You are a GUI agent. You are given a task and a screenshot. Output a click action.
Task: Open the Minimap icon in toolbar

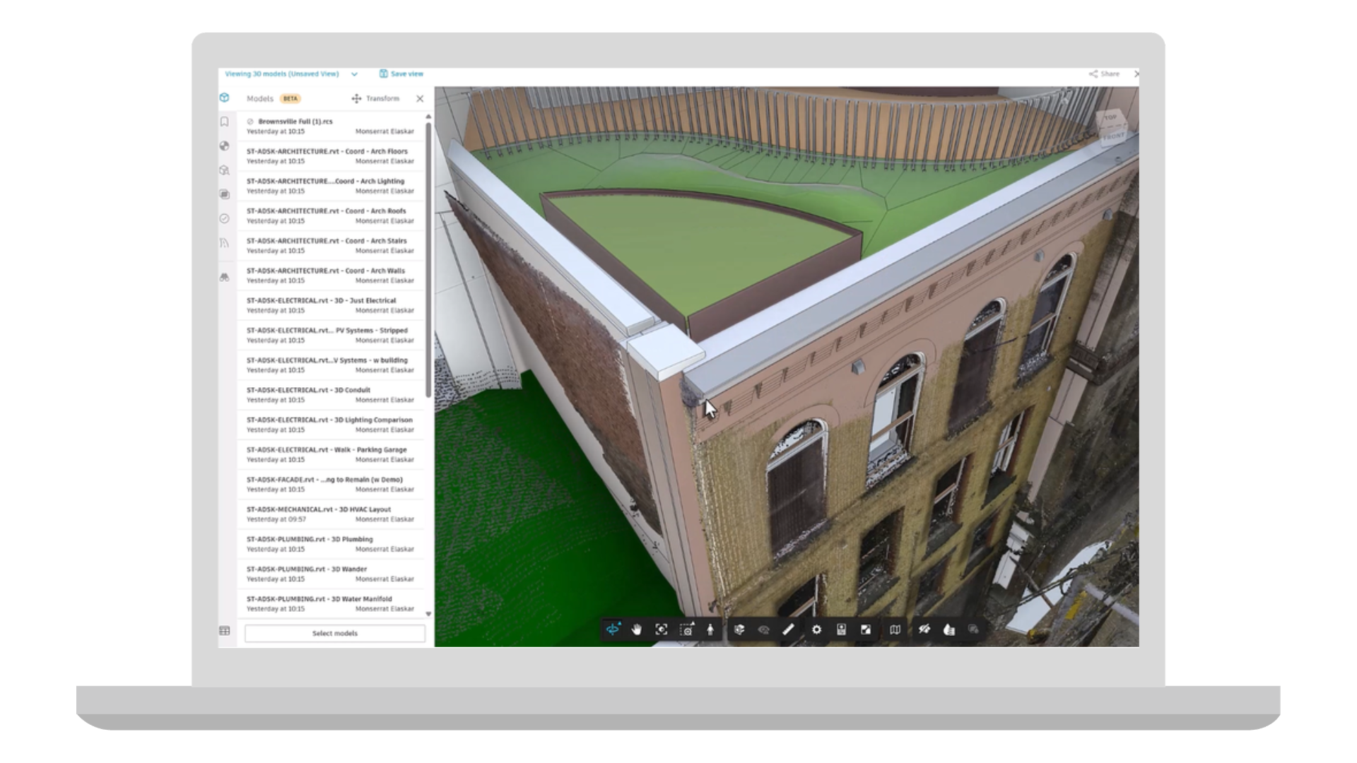(895, 629)
